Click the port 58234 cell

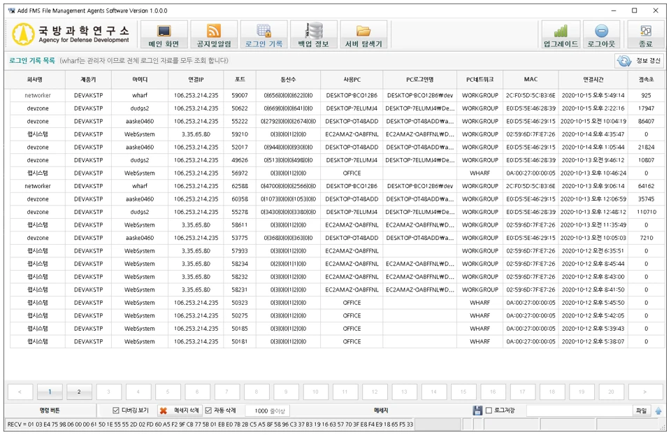pos(240,264)
